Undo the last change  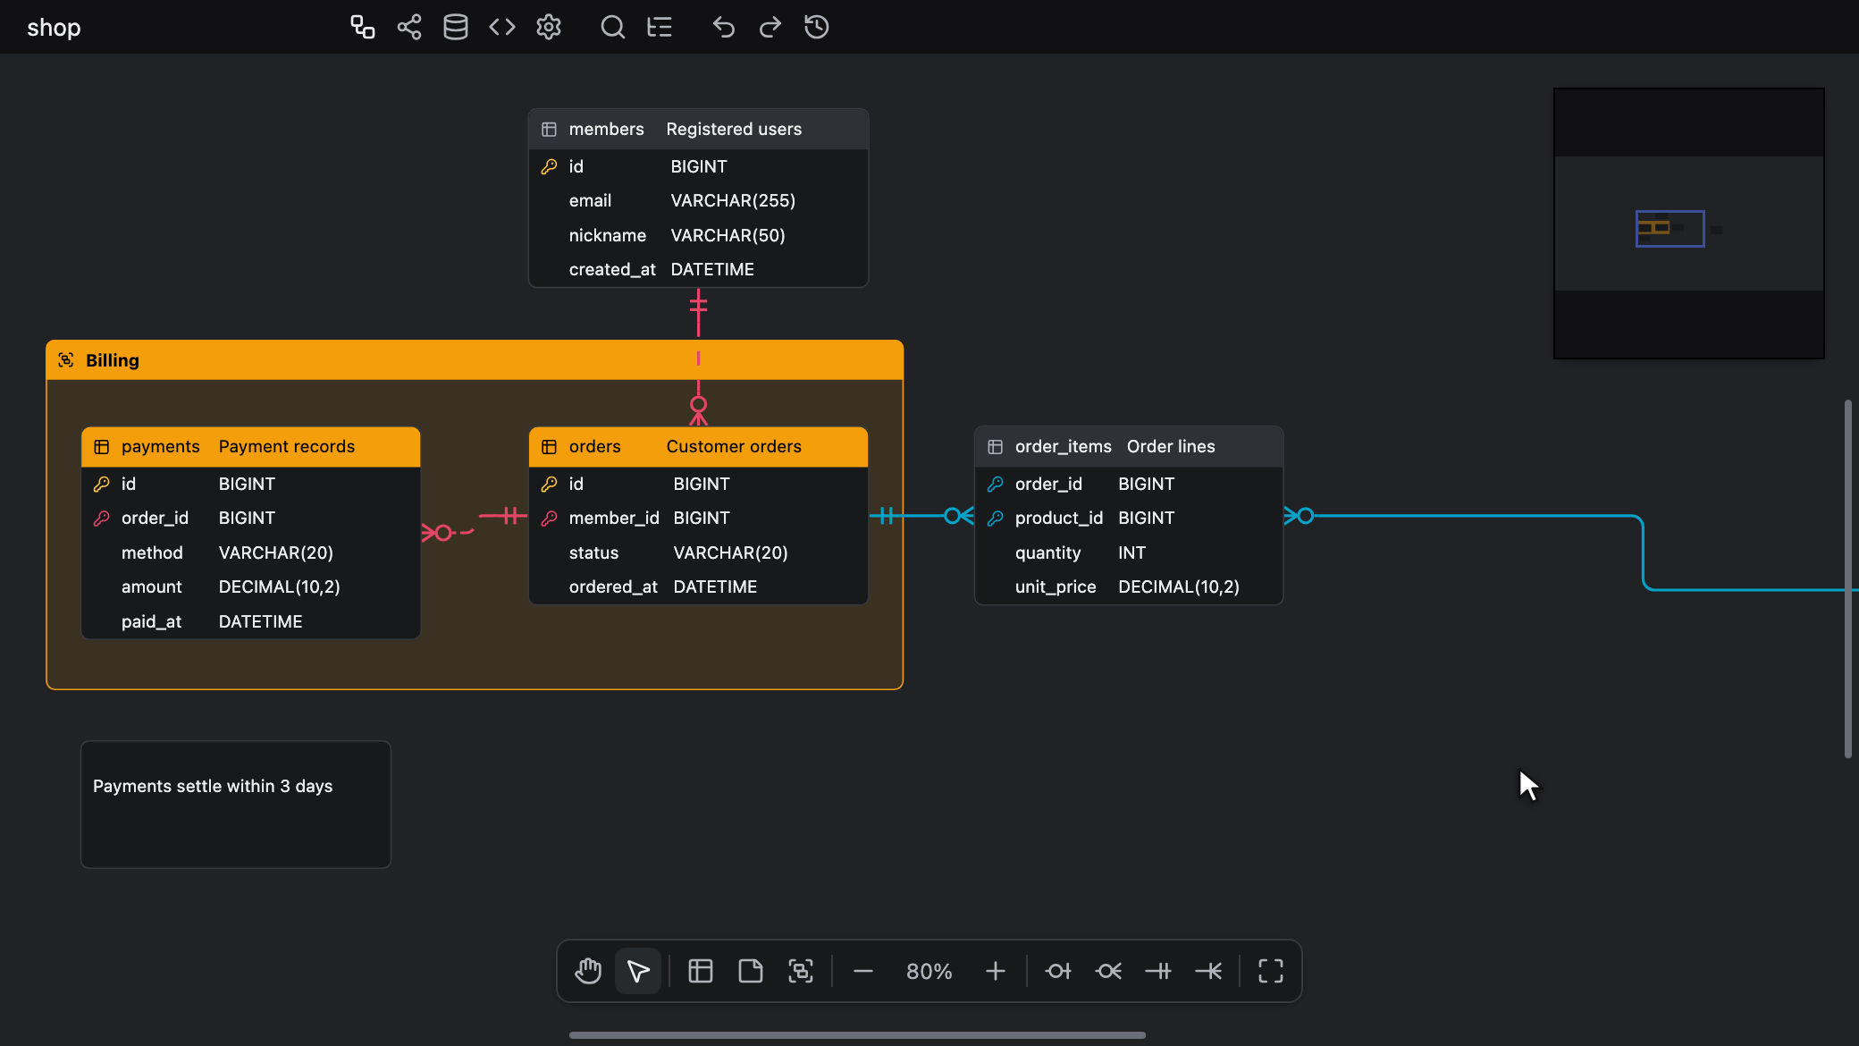724,27
